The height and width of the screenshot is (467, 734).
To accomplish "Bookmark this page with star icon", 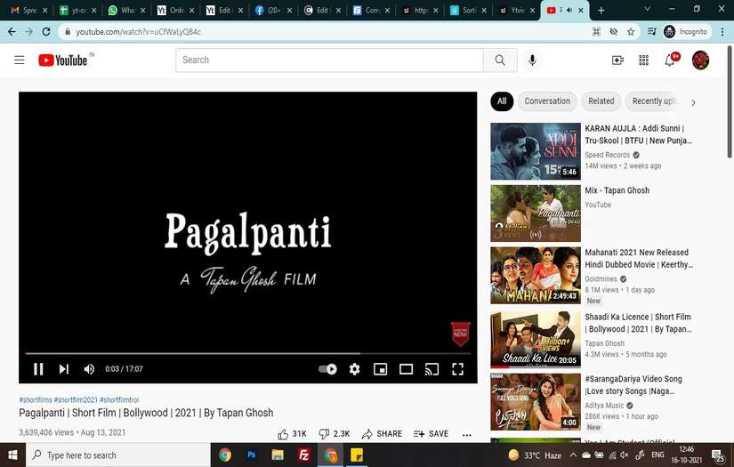I will pyautogui.click(x=631, y=32).
